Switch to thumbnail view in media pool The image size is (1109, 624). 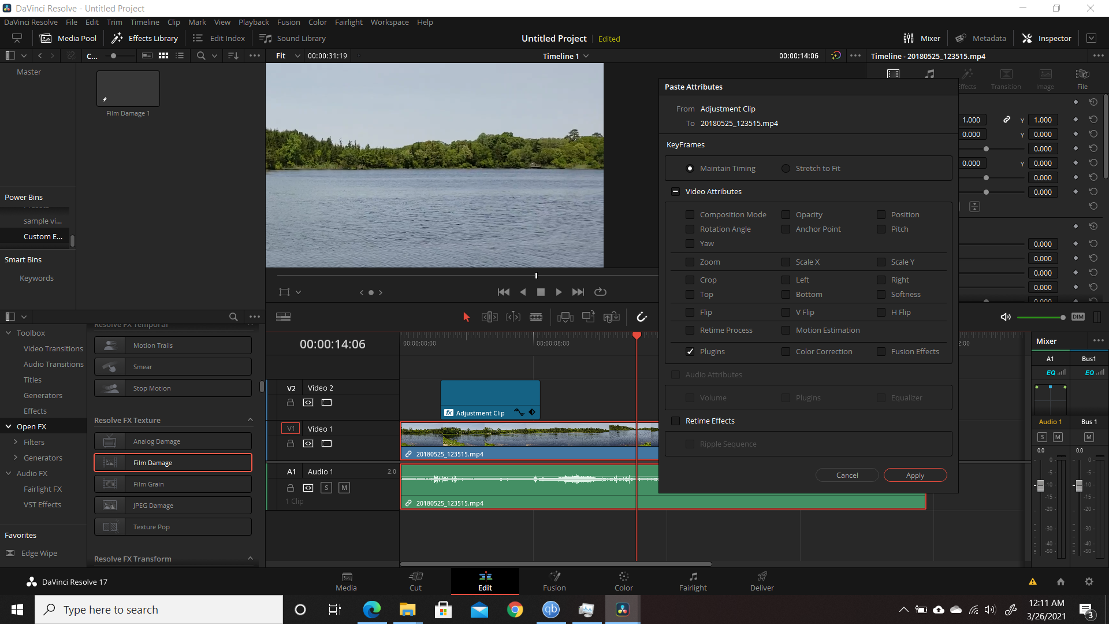[x=163, y=55]
